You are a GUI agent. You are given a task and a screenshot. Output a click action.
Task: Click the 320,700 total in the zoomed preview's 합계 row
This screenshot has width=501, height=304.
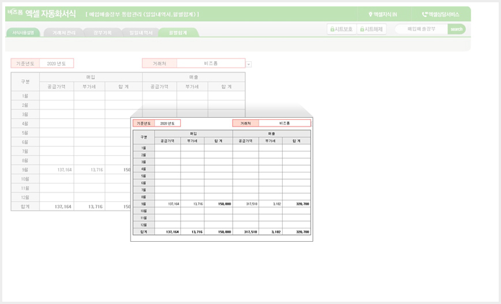(297, 232)
